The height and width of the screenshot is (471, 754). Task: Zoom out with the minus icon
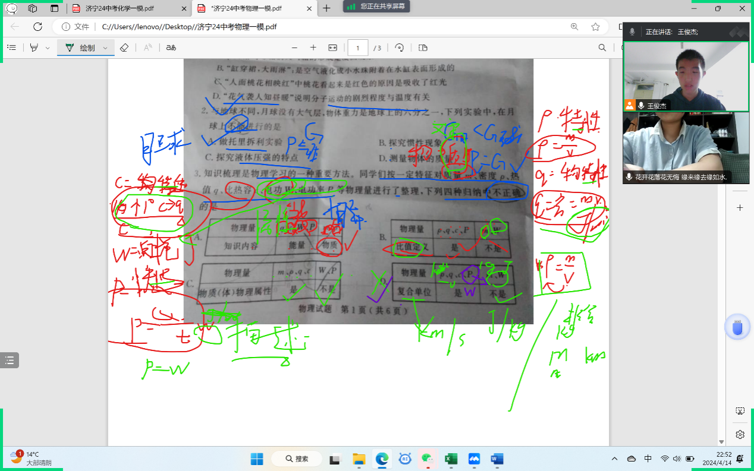pos(294,48)
